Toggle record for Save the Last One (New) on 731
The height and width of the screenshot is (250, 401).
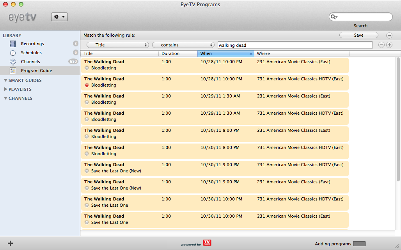[87, 171]
